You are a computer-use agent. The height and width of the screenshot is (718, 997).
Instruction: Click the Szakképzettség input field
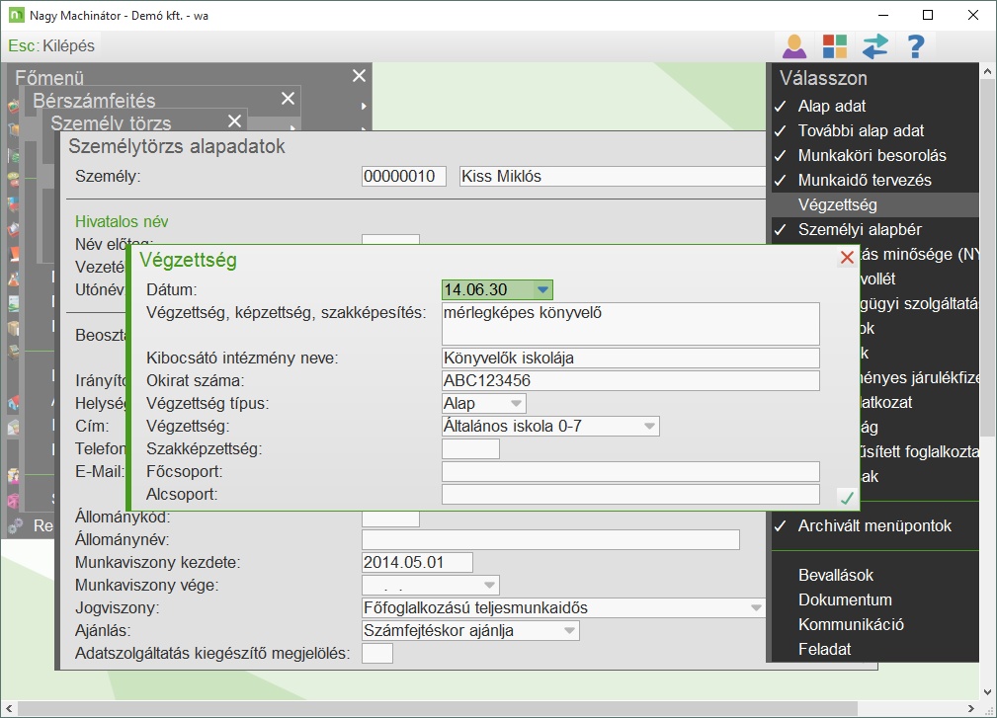(x=470, y=449)
